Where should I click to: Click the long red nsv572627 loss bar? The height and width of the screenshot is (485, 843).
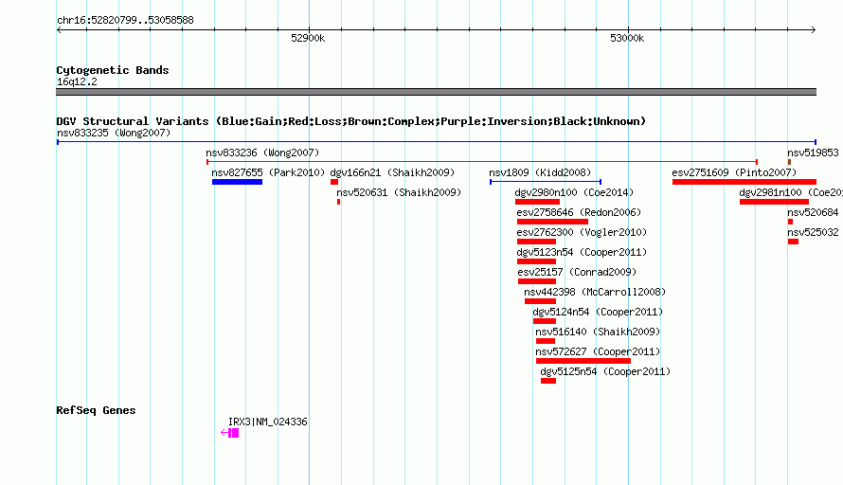[x=583, y=361]
